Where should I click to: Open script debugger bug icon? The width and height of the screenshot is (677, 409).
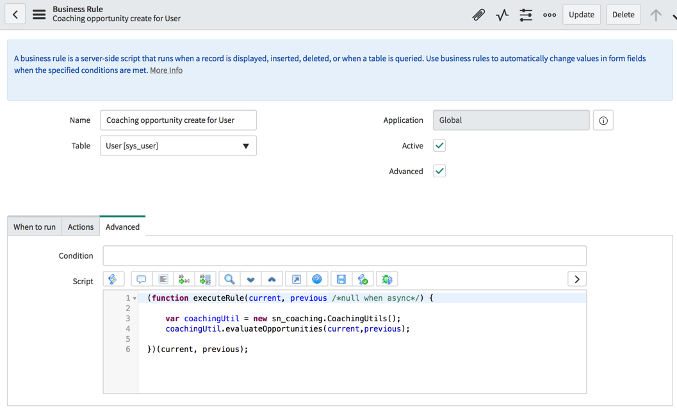pyautogui.click(x=387, y=279)
